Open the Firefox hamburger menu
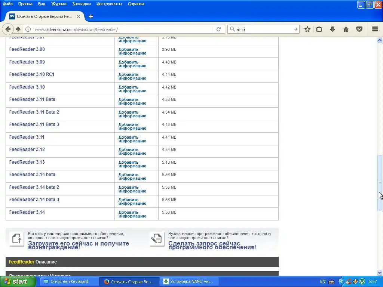 (375, 29)
